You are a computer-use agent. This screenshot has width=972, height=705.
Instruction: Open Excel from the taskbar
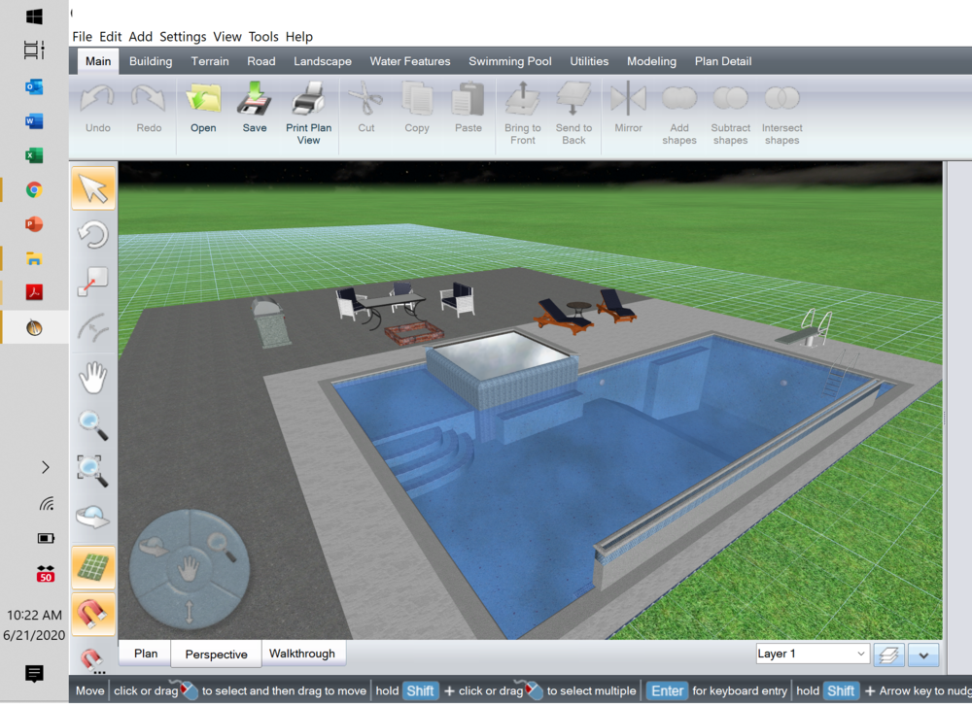click(x=33, y=154)
